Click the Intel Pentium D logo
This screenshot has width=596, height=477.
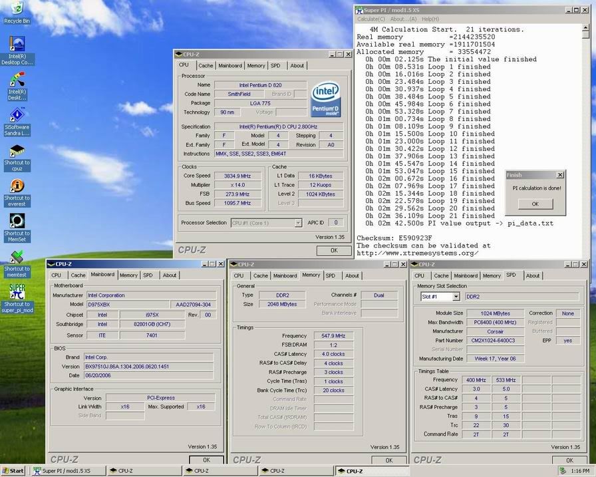coord(327,100)
